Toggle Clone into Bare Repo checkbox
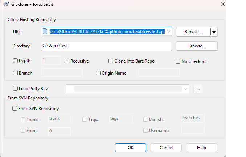The image size is (246, 157). [111, 61]
